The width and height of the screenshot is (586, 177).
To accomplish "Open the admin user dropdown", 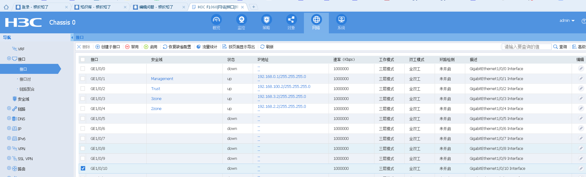I will pos(567,21).
